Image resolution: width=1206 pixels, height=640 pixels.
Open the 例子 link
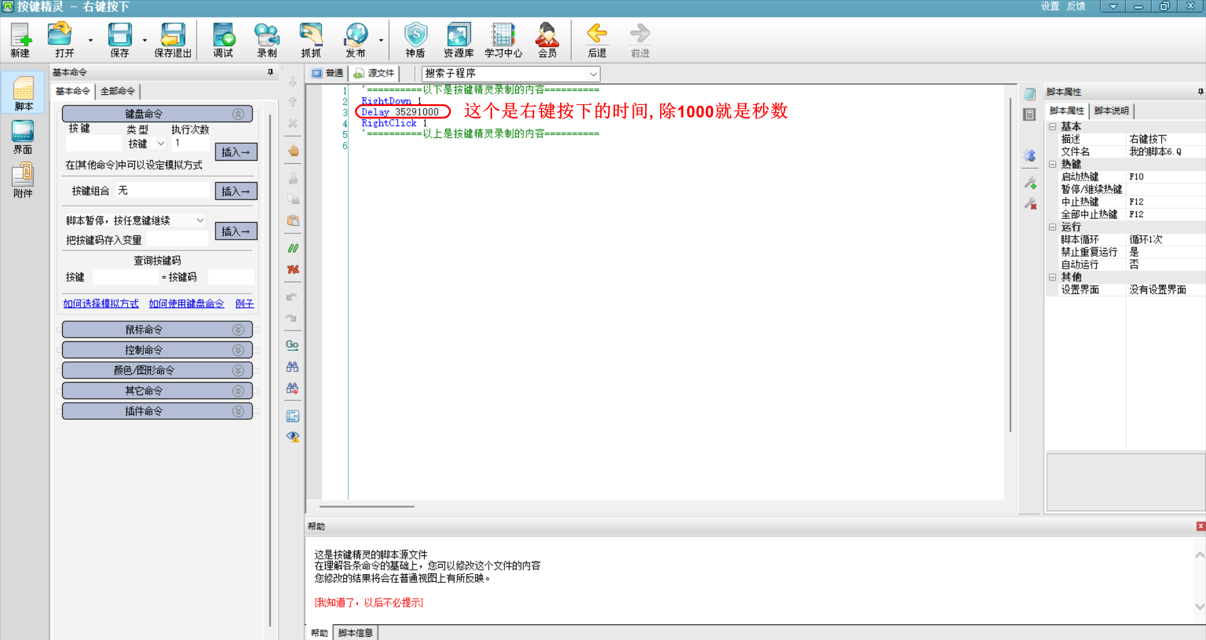244,304
